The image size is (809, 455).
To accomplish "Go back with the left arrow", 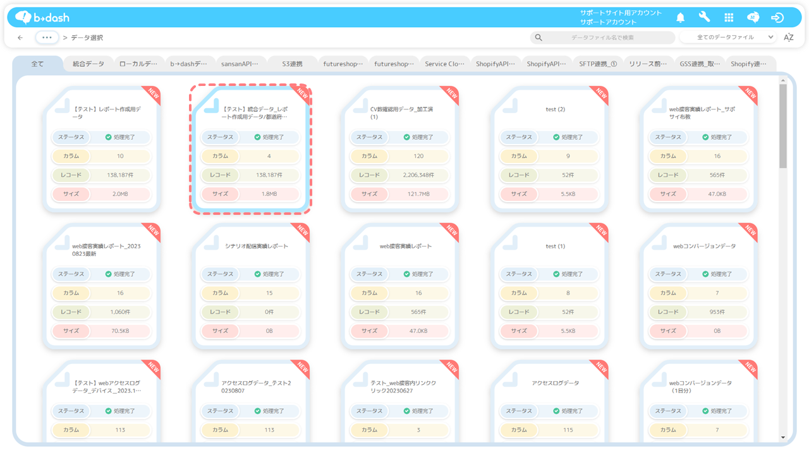I will [x=20, y=38].
